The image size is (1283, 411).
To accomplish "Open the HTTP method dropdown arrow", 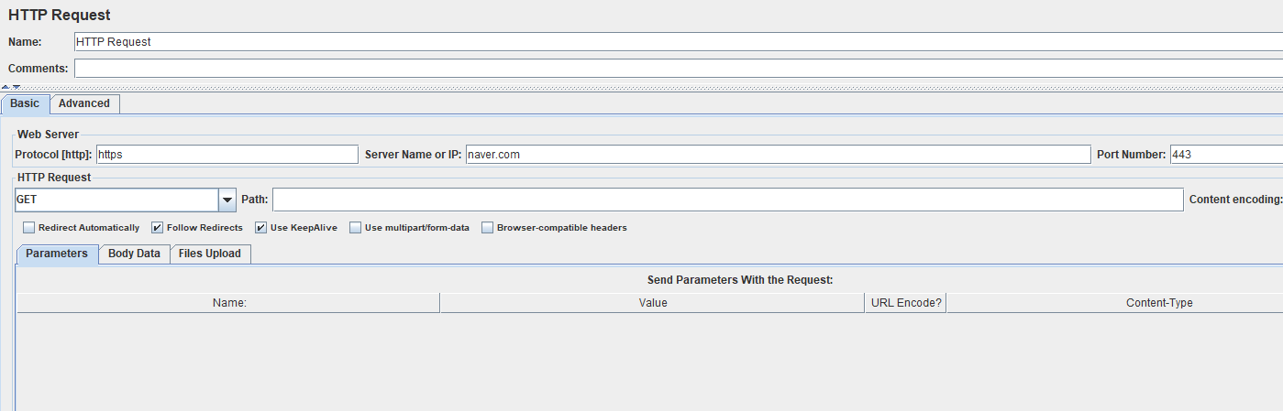I will 227,200.
